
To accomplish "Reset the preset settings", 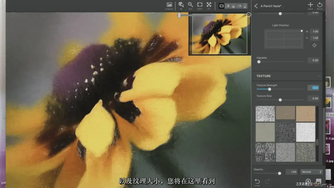I will tap(320, 6).
